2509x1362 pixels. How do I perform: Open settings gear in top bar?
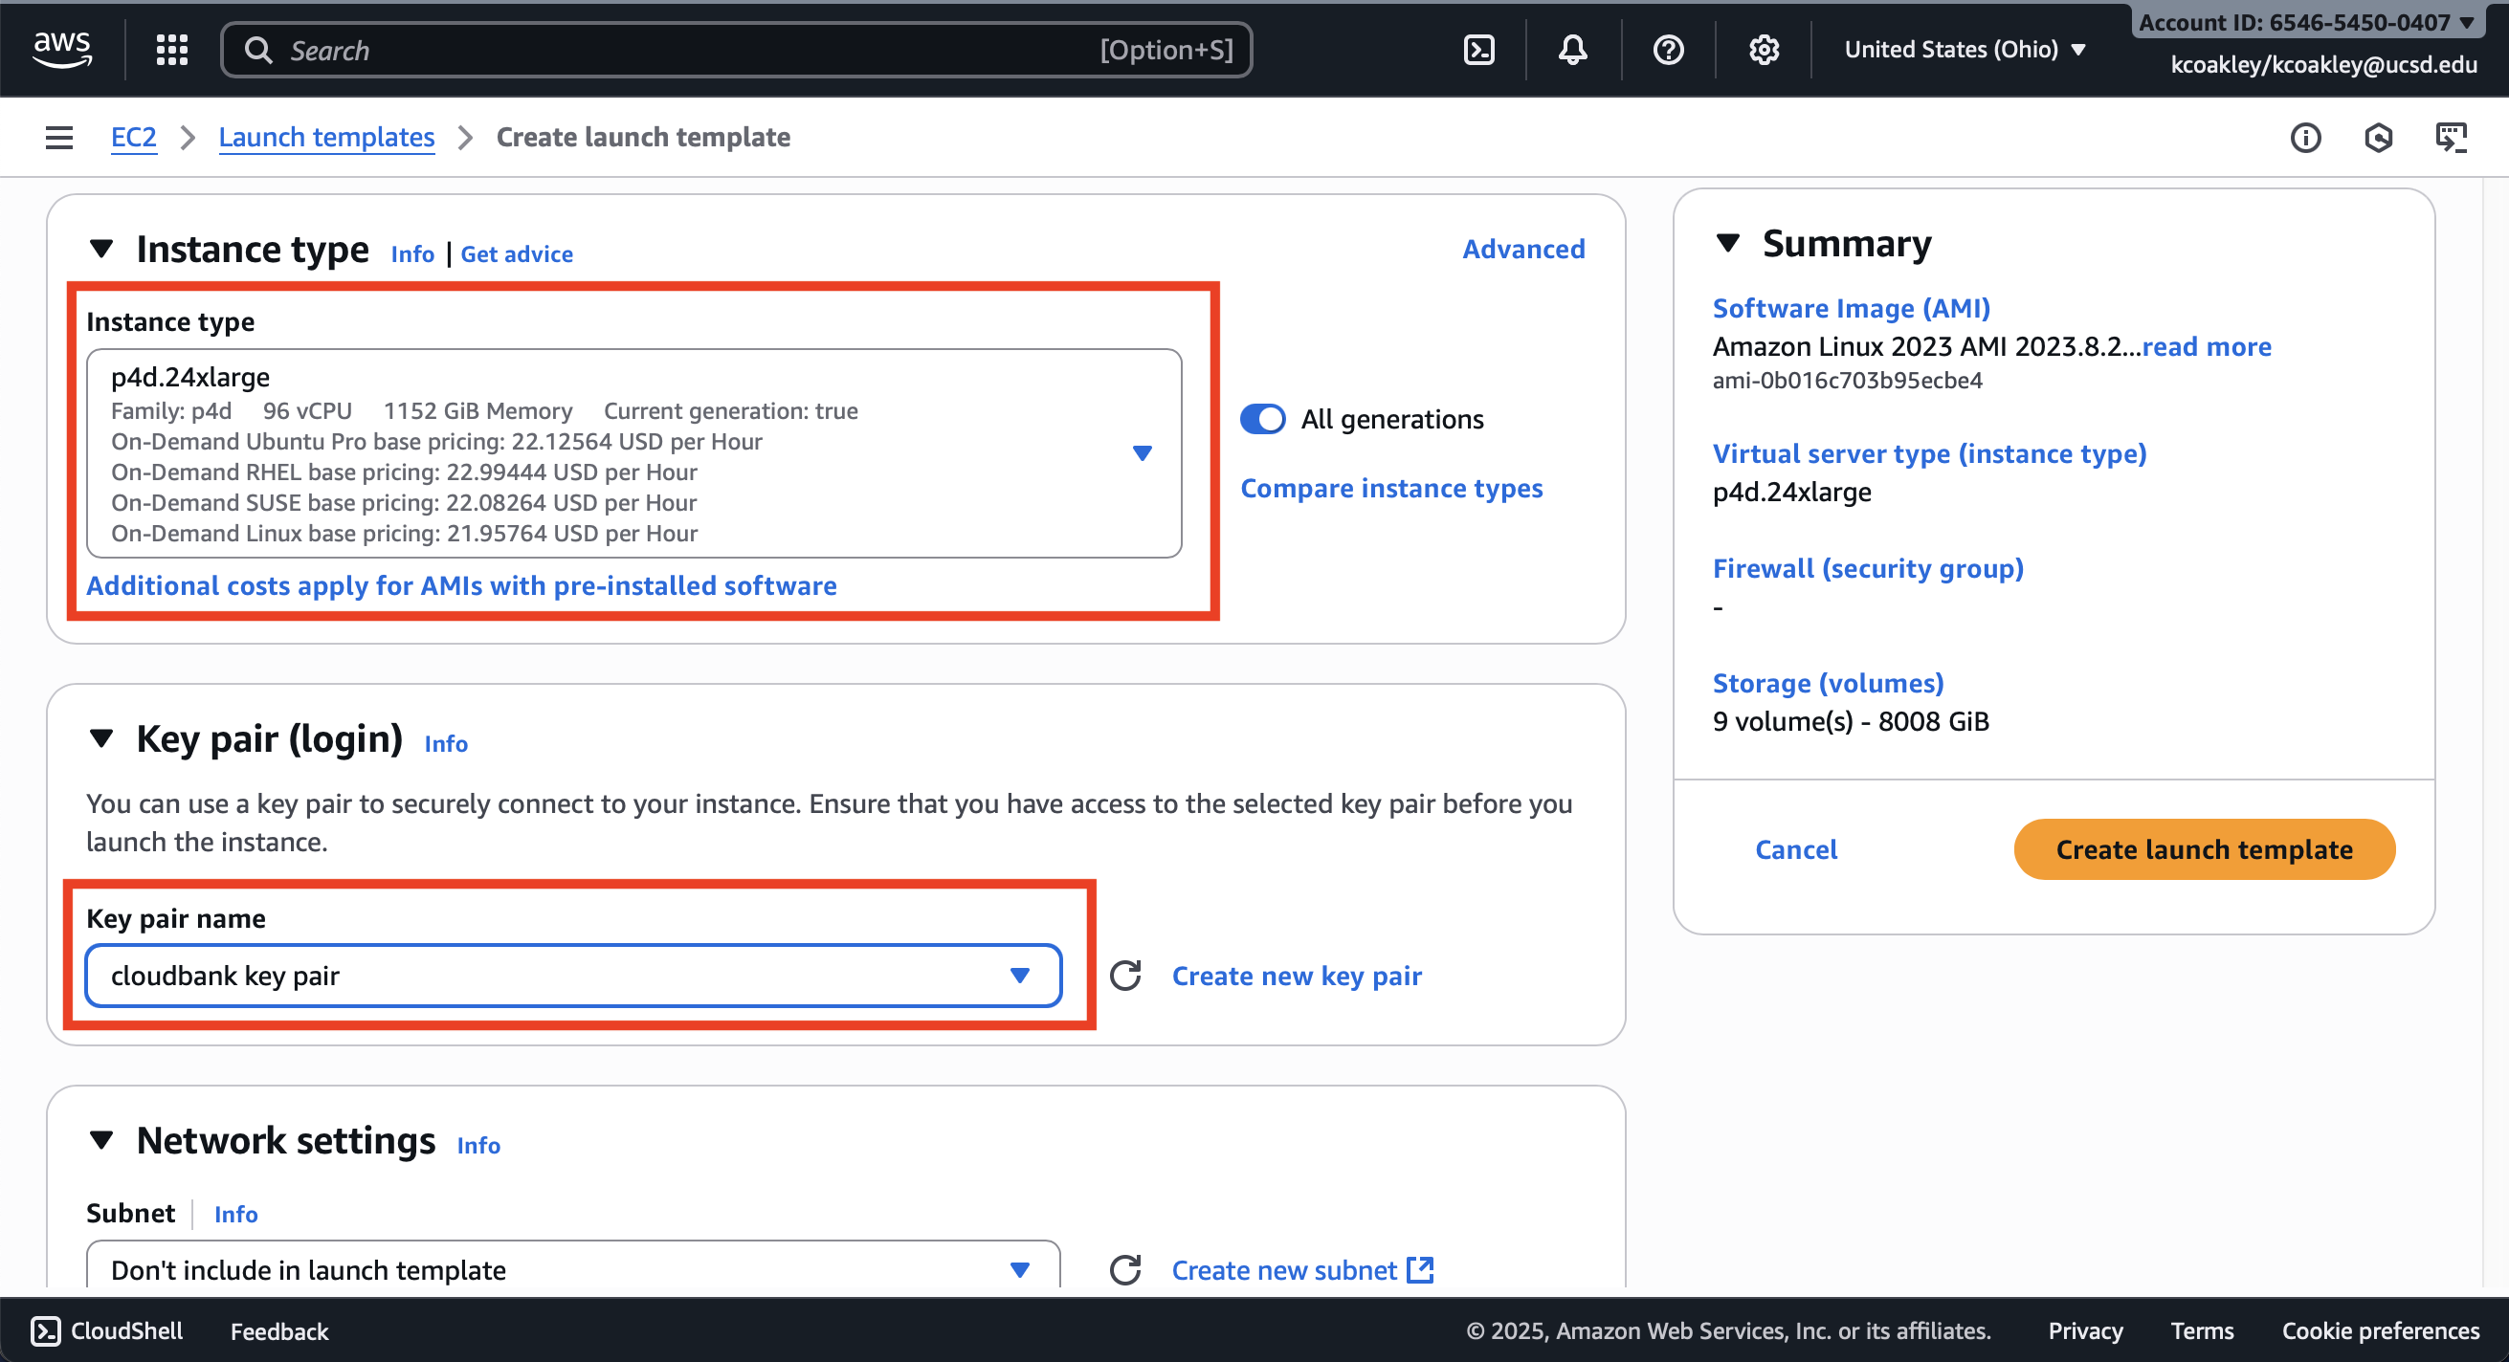pos(1763,50)
